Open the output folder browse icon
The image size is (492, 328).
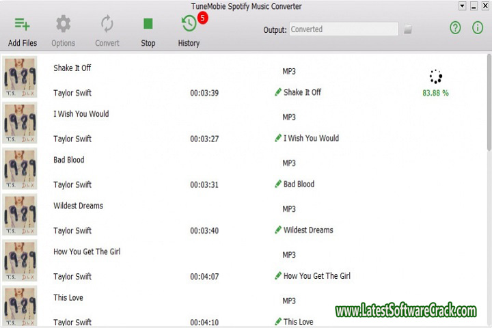[x=408, y=29]
